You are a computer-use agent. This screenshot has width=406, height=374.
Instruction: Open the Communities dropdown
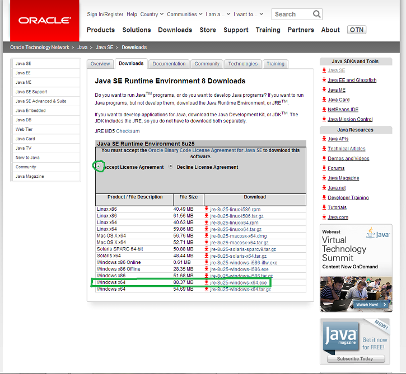click(185, 14)
